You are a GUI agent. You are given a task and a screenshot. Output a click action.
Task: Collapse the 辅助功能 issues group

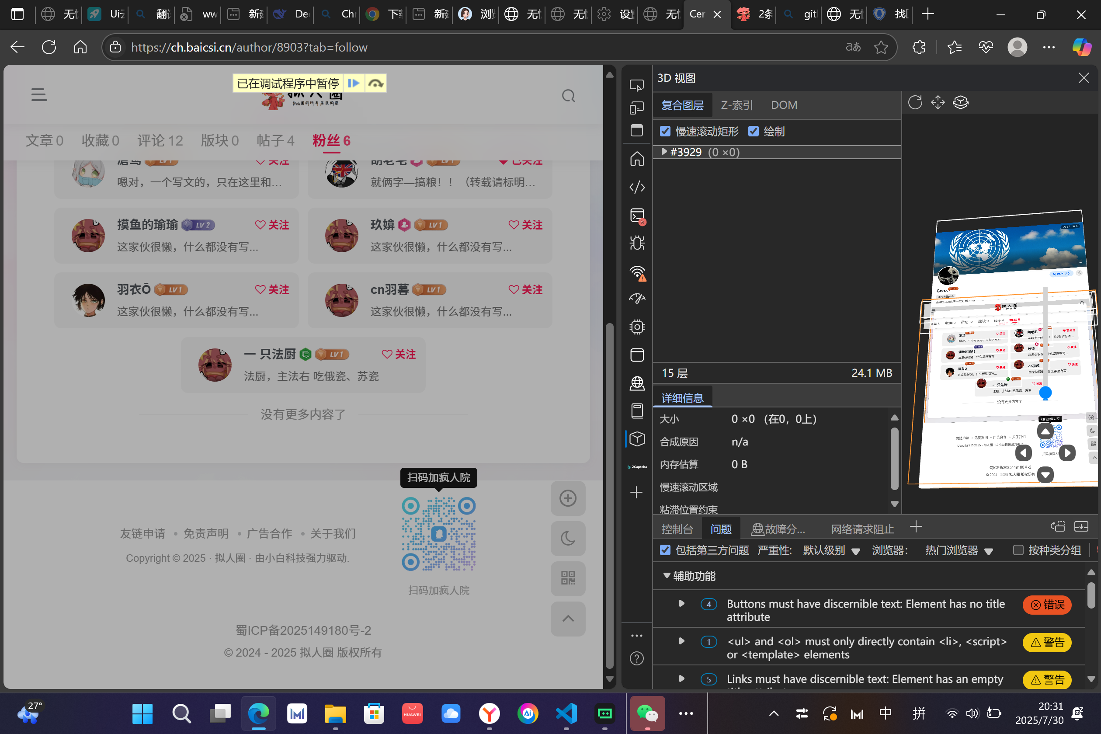[x=667, y=576]
